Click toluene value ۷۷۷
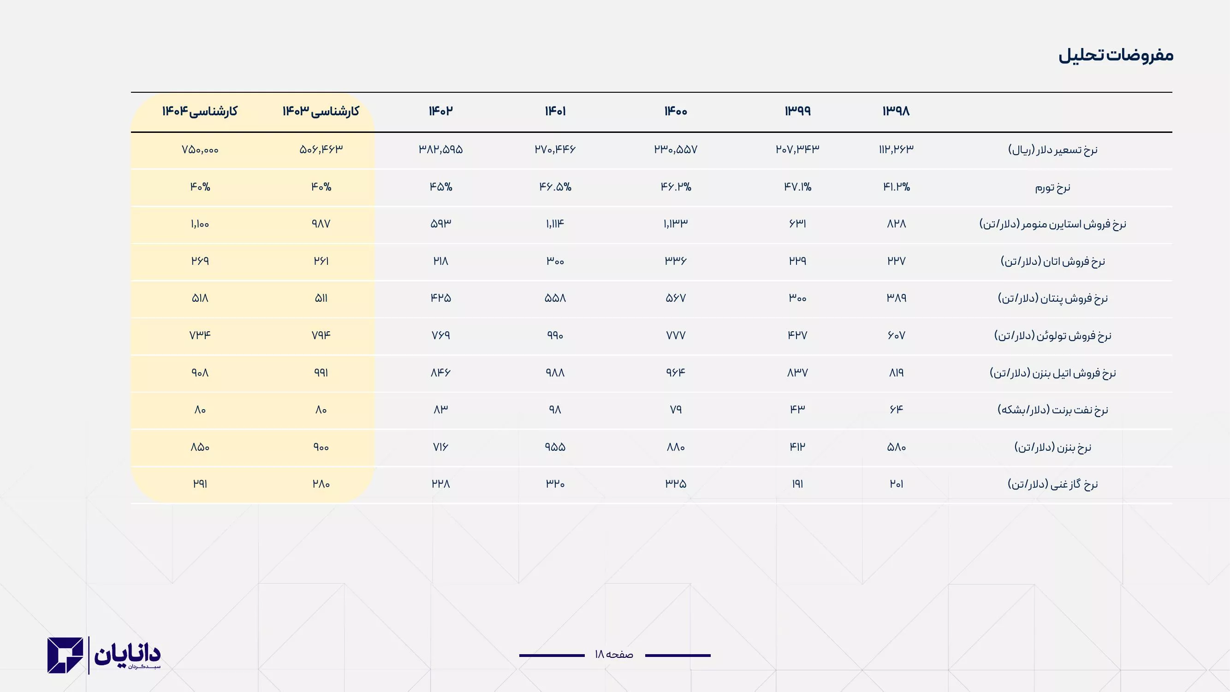The width and height of the screenshot is (1230, 692). pos(676,335)
